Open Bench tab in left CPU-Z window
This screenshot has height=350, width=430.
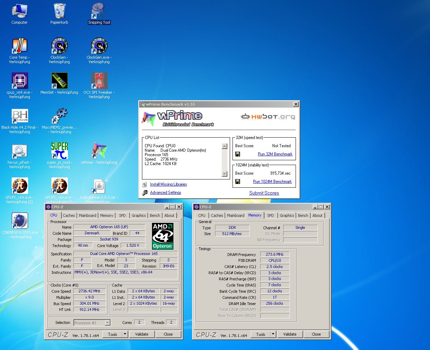coord(155,215)
